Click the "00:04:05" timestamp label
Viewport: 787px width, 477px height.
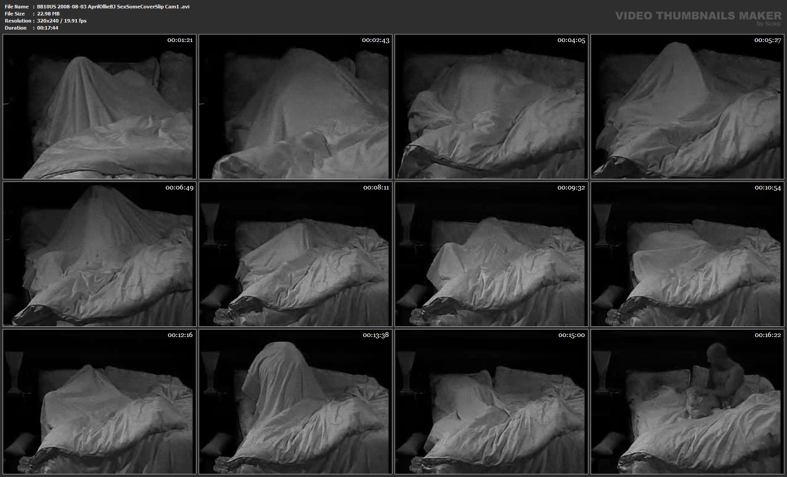coord(571,40)
